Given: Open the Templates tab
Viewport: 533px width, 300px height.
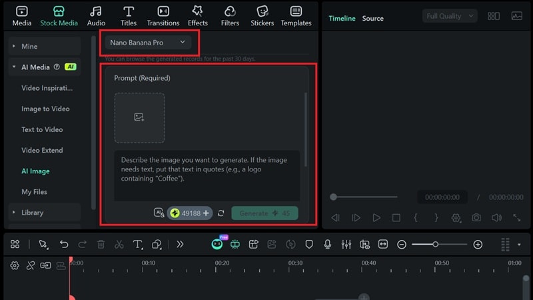Looking at the screenshot, I should (x=296, y=16).
